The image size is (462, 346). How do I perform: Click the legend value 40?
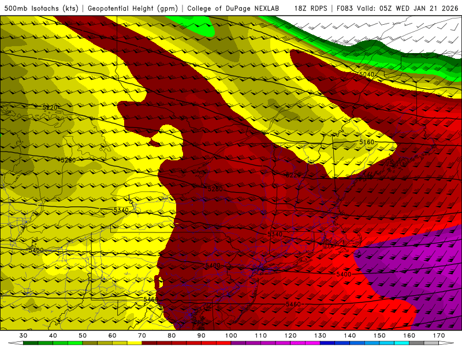click(53, 336)
